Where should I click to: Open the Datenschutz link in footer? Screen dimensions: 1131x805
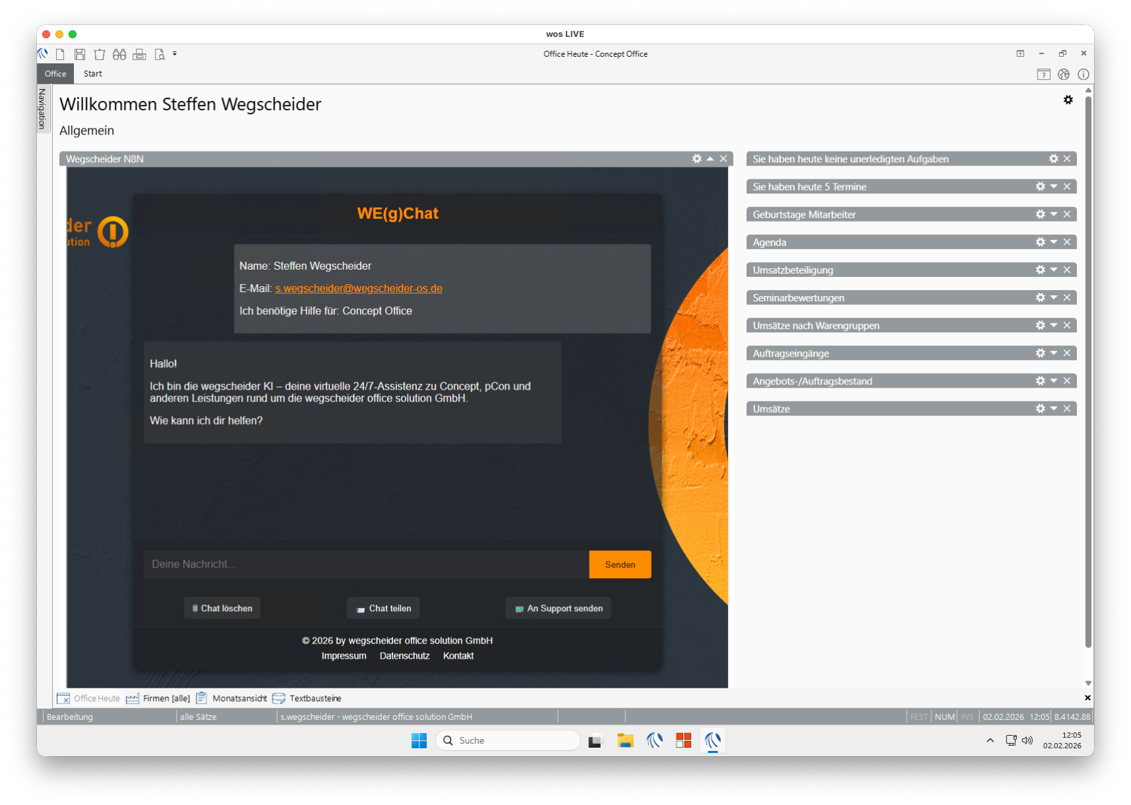coord(404,655)
